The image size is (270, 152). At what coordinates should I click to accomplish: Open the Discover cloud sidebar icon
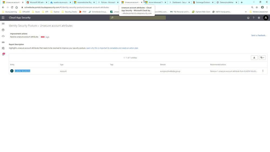3,36
